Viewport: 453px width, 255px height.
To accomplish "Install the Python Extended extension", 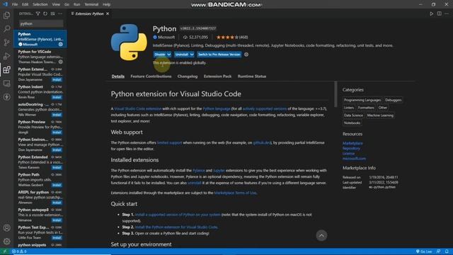I will 57,167.
